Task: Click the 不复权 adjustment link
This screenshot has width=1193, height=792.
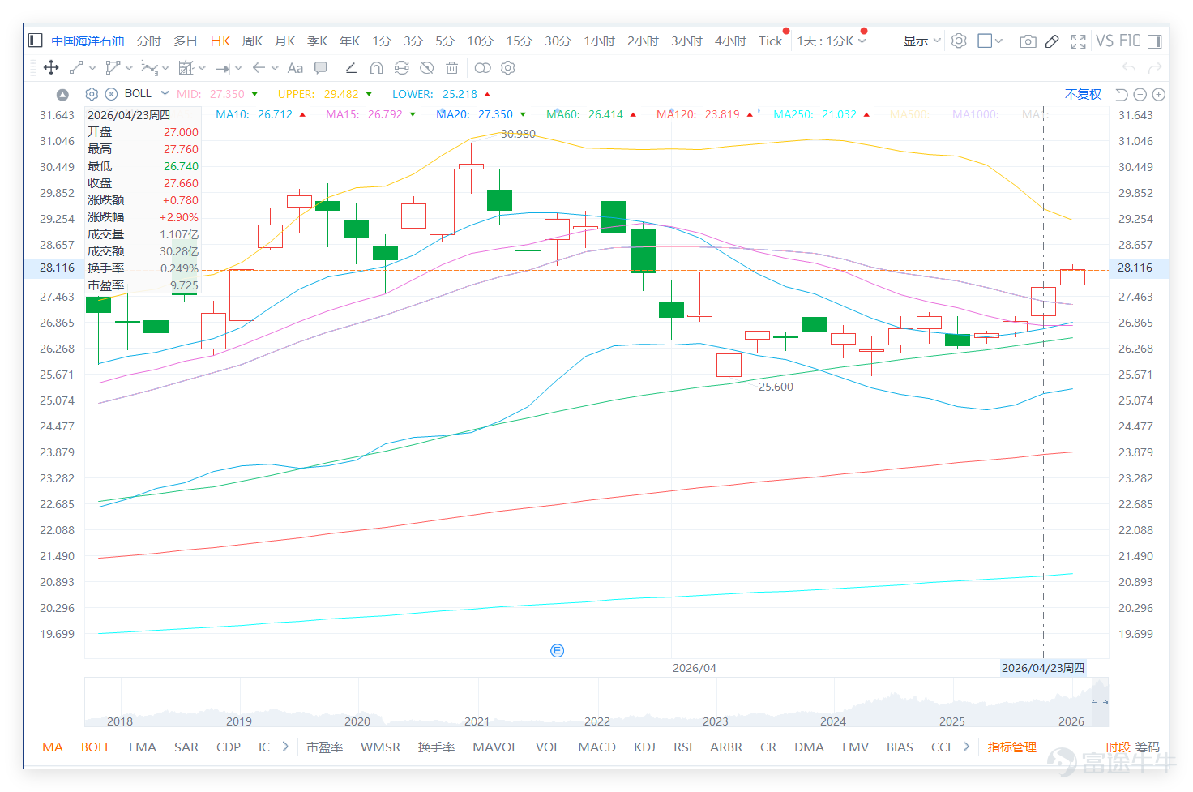Action: [x=1084, y=94]
